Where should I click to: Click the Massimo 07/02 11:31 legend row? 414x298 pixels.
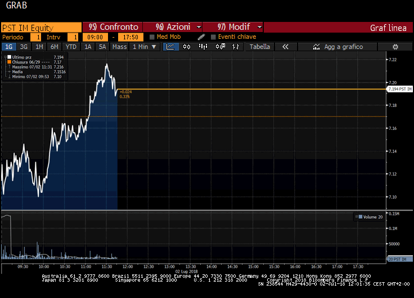tap(36, 67)
